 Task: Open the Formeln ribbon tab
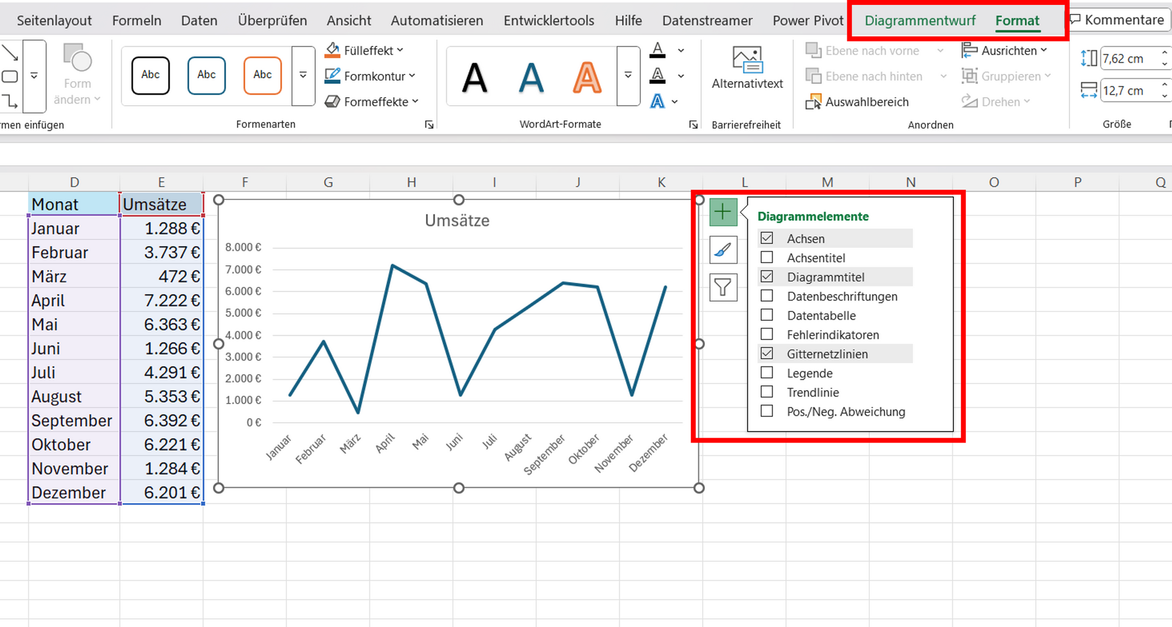(137, 21)
